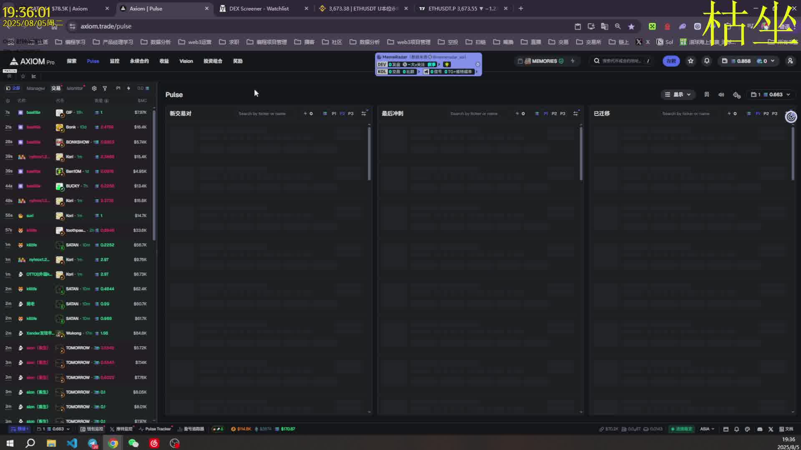The image size is (801, 450).
Task: Select the Manager tab in tracker panel
Action: point(35,88)
